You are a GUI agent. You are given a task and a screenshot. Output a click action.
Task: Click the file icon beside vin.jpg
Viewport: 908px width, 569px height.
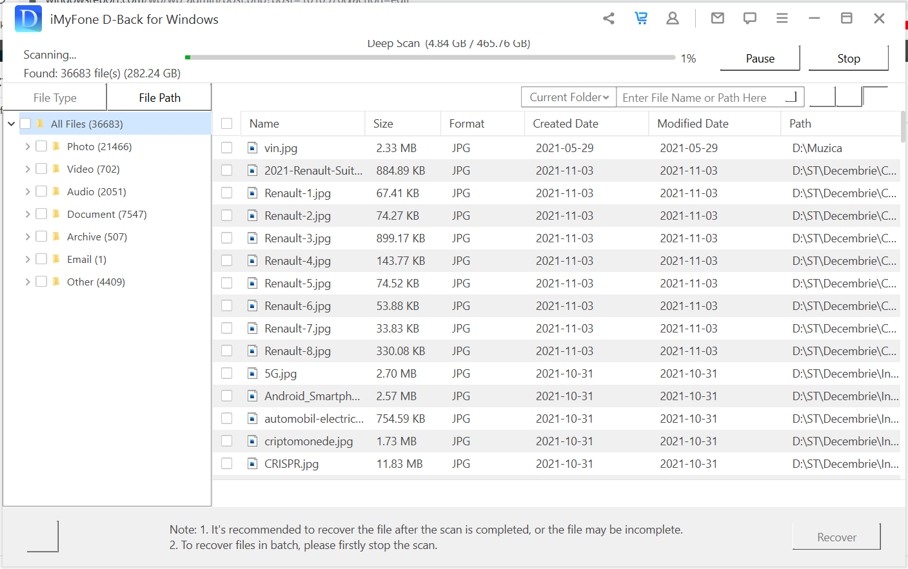[253, 148]
